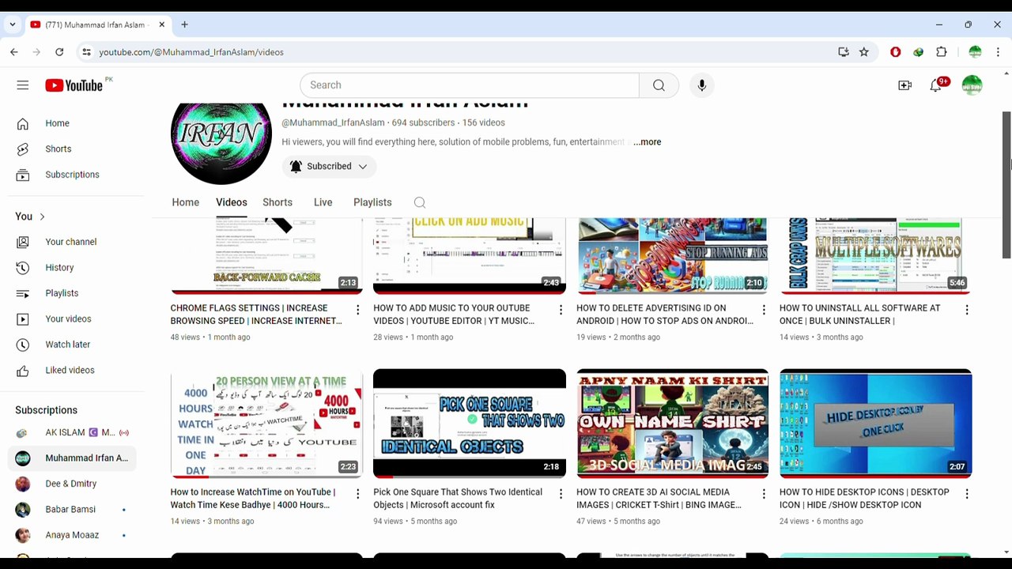The height and width of the screenshot is (569, 1012).
Task: Open CHROME FLAGS SETTINGS video title
Action: pyautogui.click(x=256, y=315)
